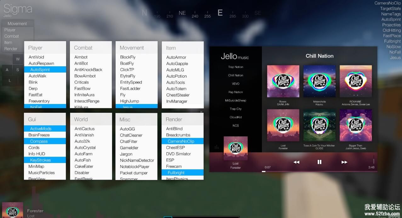The image size is (402, 218).
Task: Enable the Criticals module
Action: pyautogui.click(x=91, y=82)
